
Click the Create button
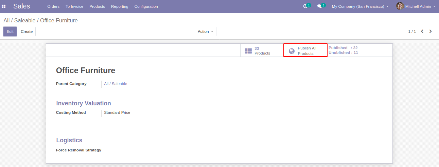pos(27,32)
